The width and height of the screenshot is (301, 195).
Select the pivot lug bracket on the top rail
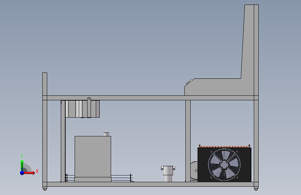point(89,108)
